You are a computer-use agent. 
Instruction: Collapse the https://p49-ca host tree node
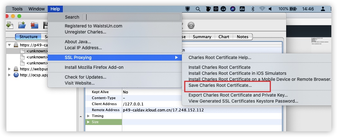[9, 45]
